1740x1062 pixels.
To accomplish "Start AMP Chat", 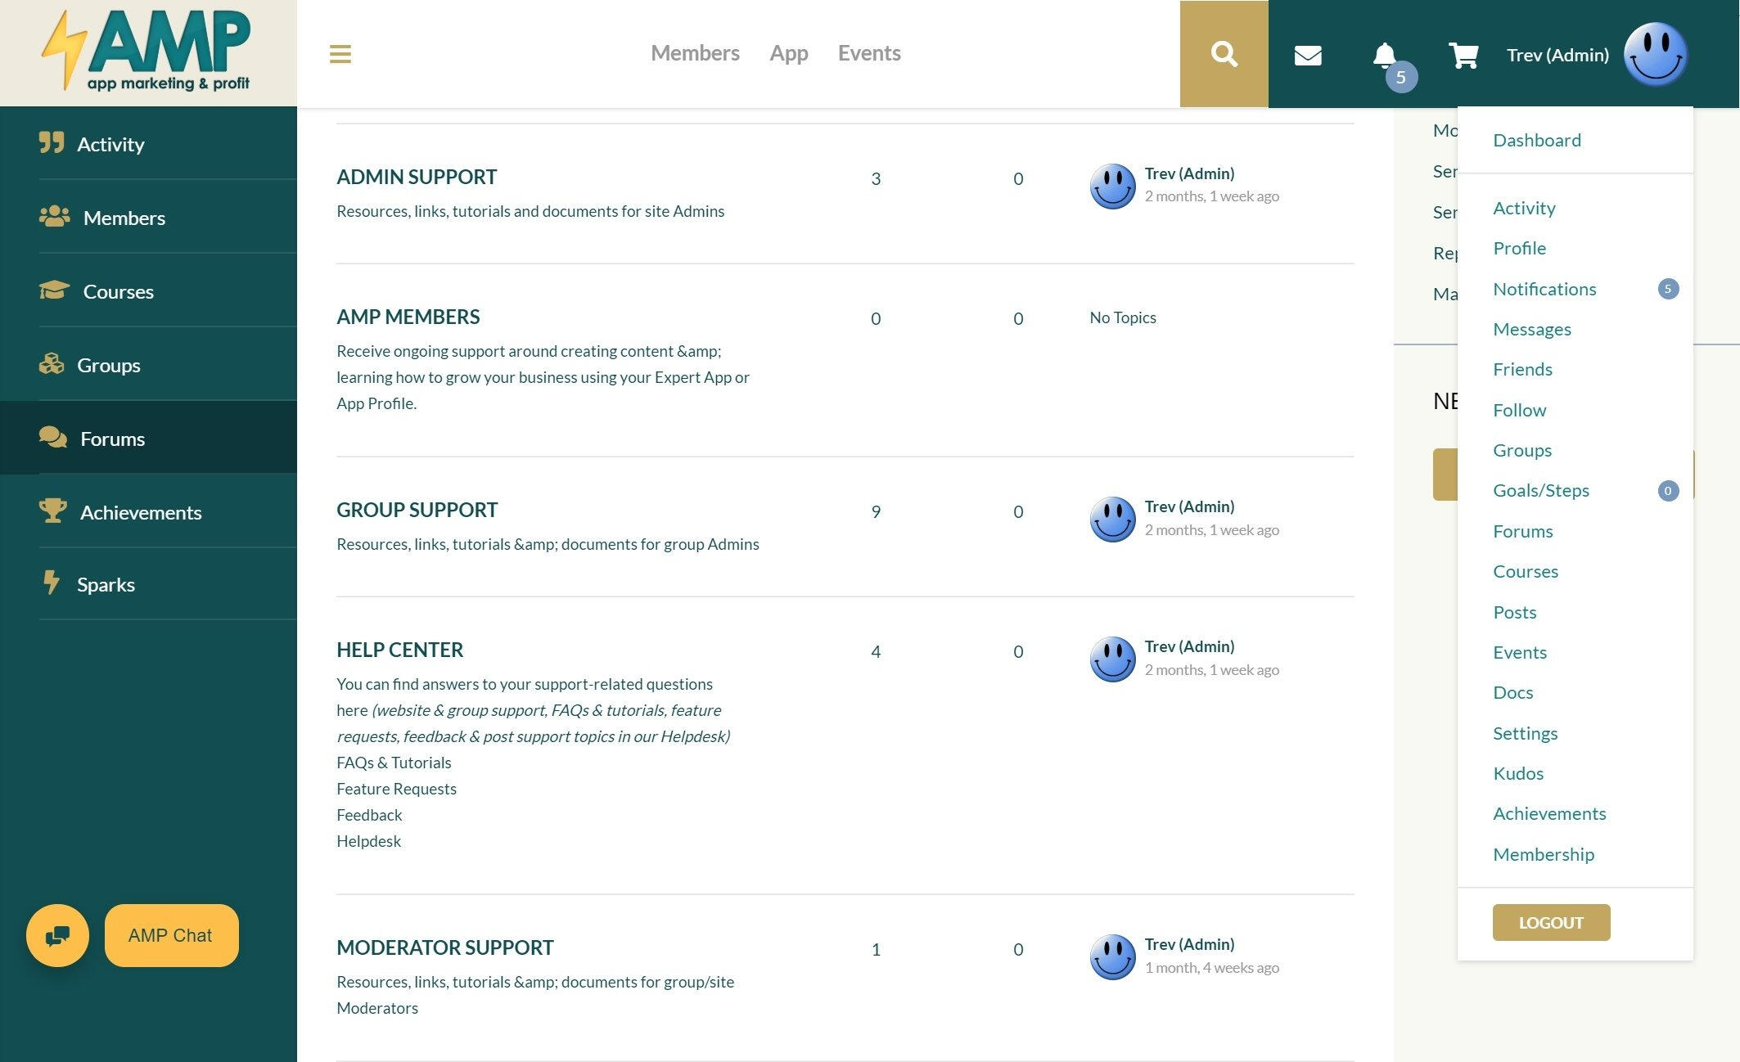I will coord(171,935).
